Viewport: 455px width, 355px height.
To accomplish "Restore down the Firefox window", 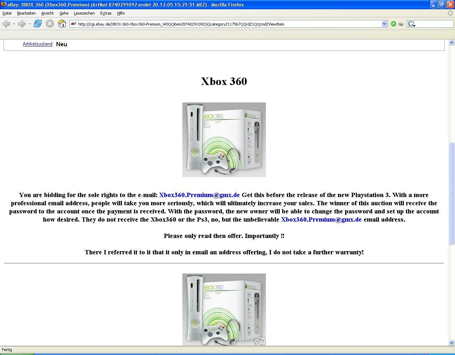I will pos(442,4).
